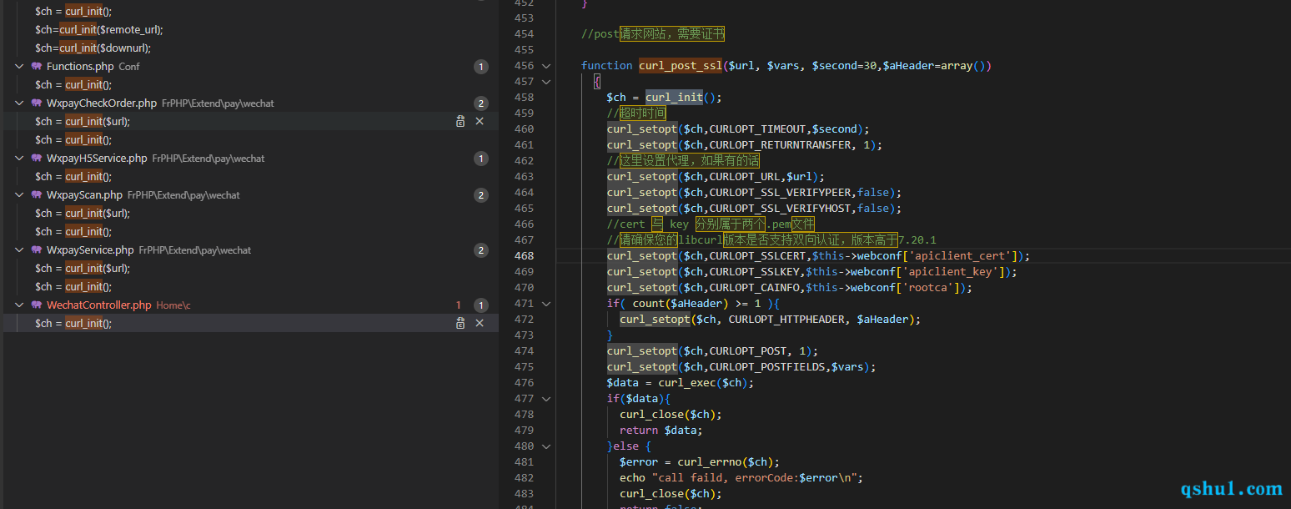Click the PHP file icon beside WechatController.php
The image size is (1291, 509).
coord(37,305)
